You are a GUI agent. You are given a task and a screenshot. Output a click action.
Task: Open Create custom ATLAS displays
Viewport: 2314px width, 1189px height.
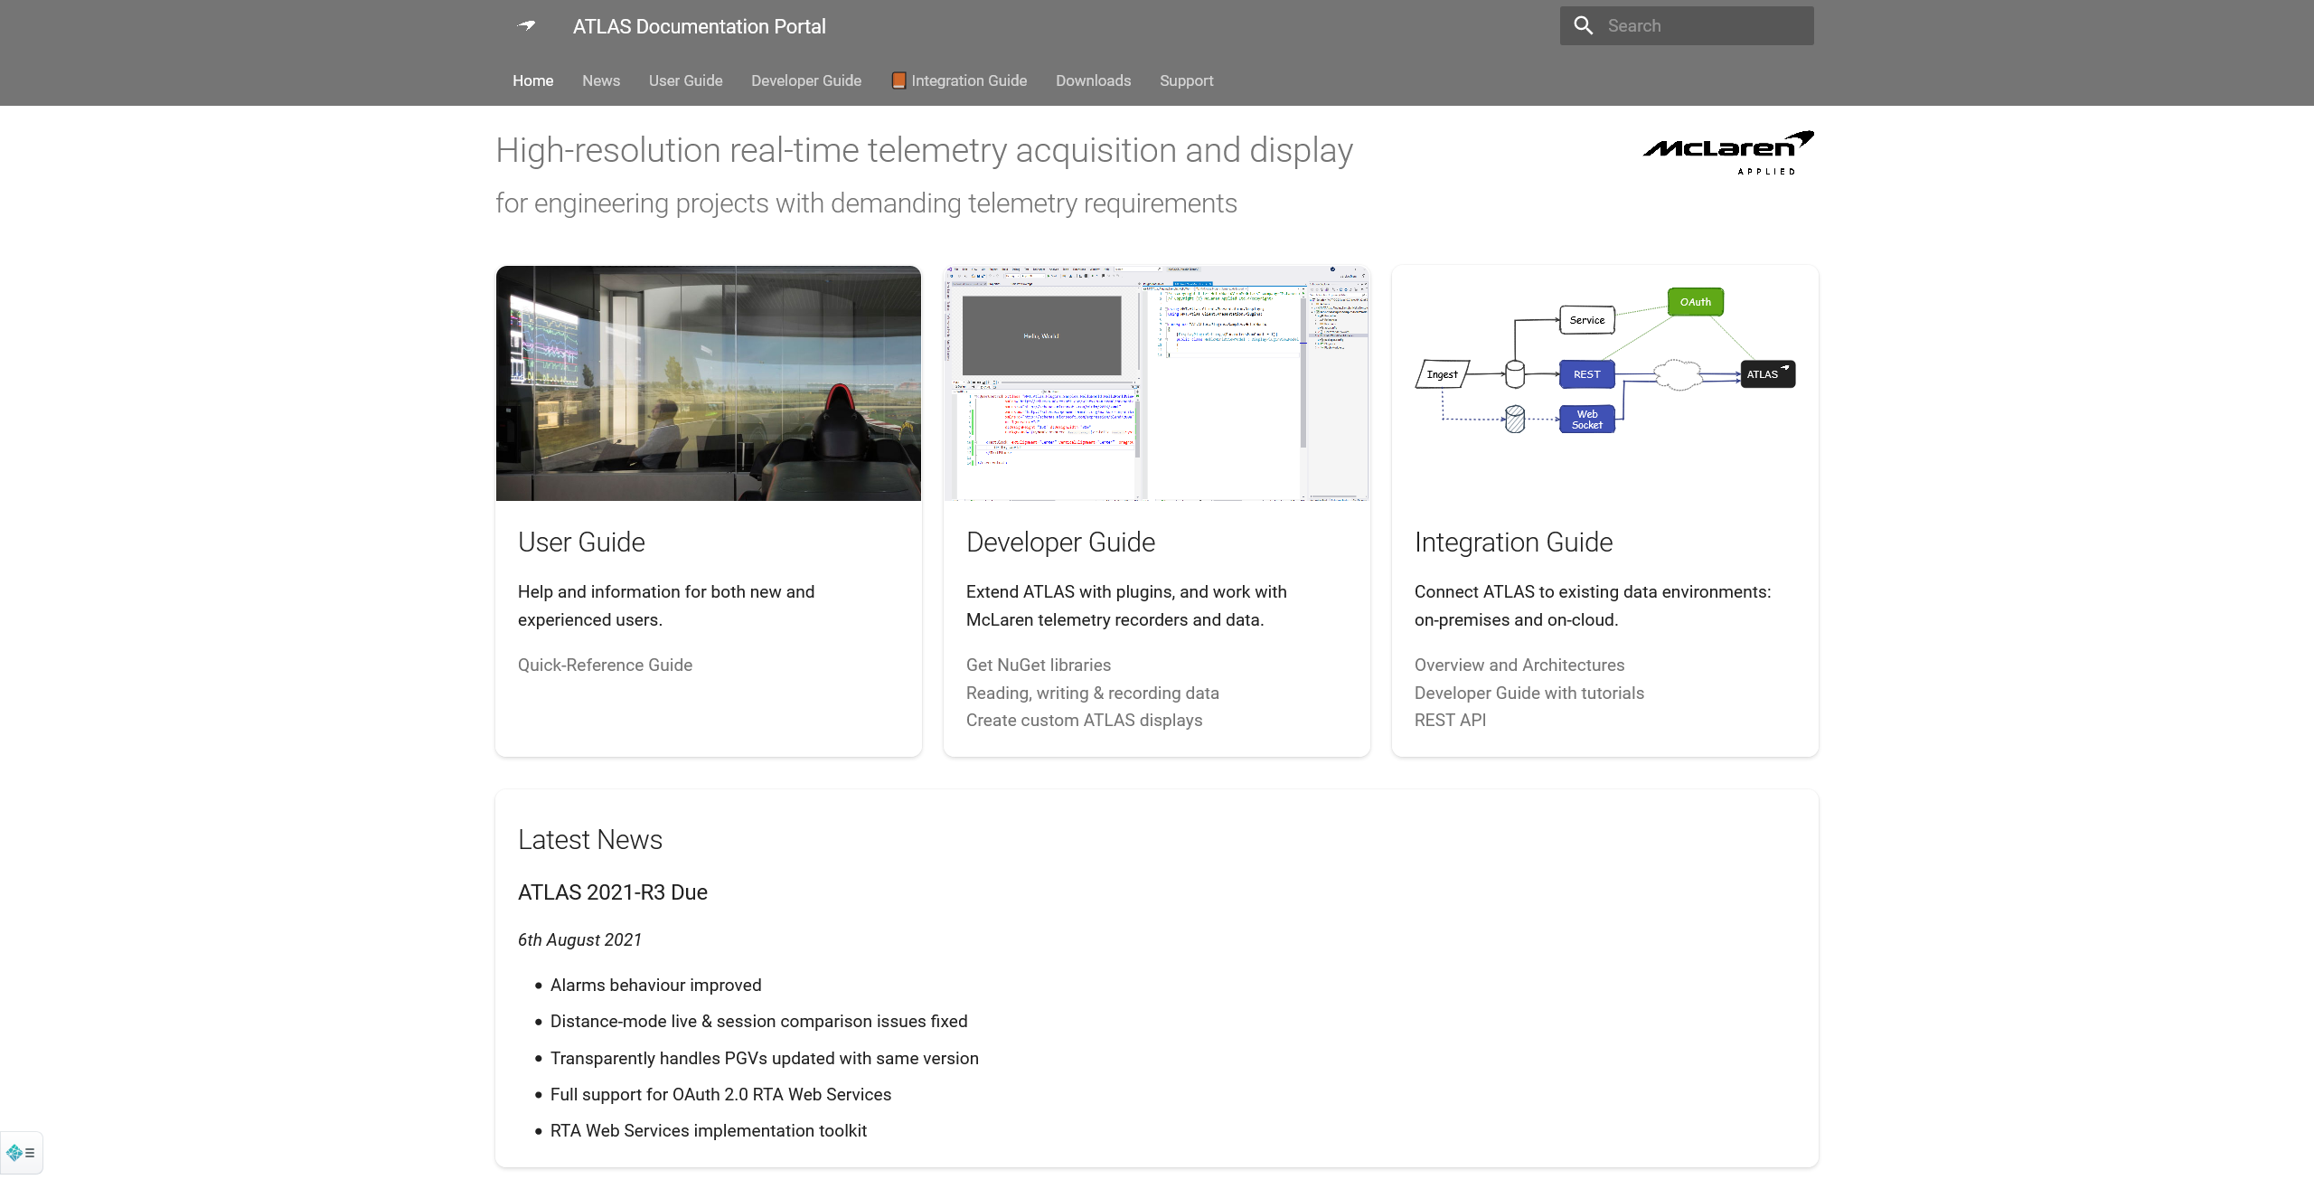click(1084, 720)
